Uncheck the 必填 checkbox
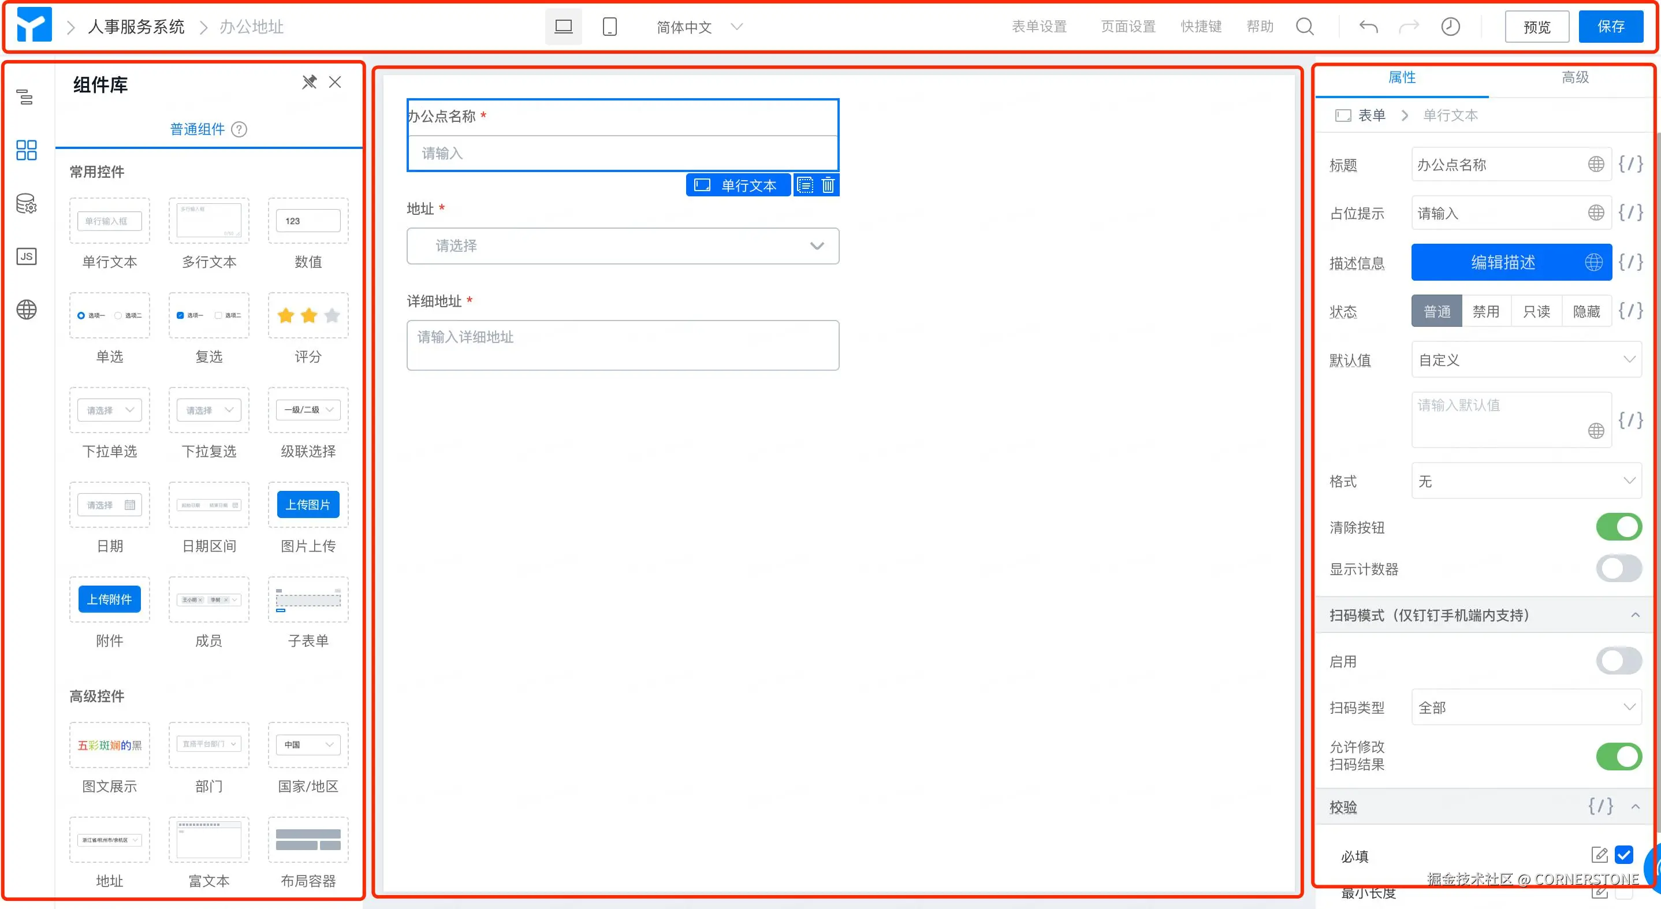 pyautogui.click(x=1623, y=855)
